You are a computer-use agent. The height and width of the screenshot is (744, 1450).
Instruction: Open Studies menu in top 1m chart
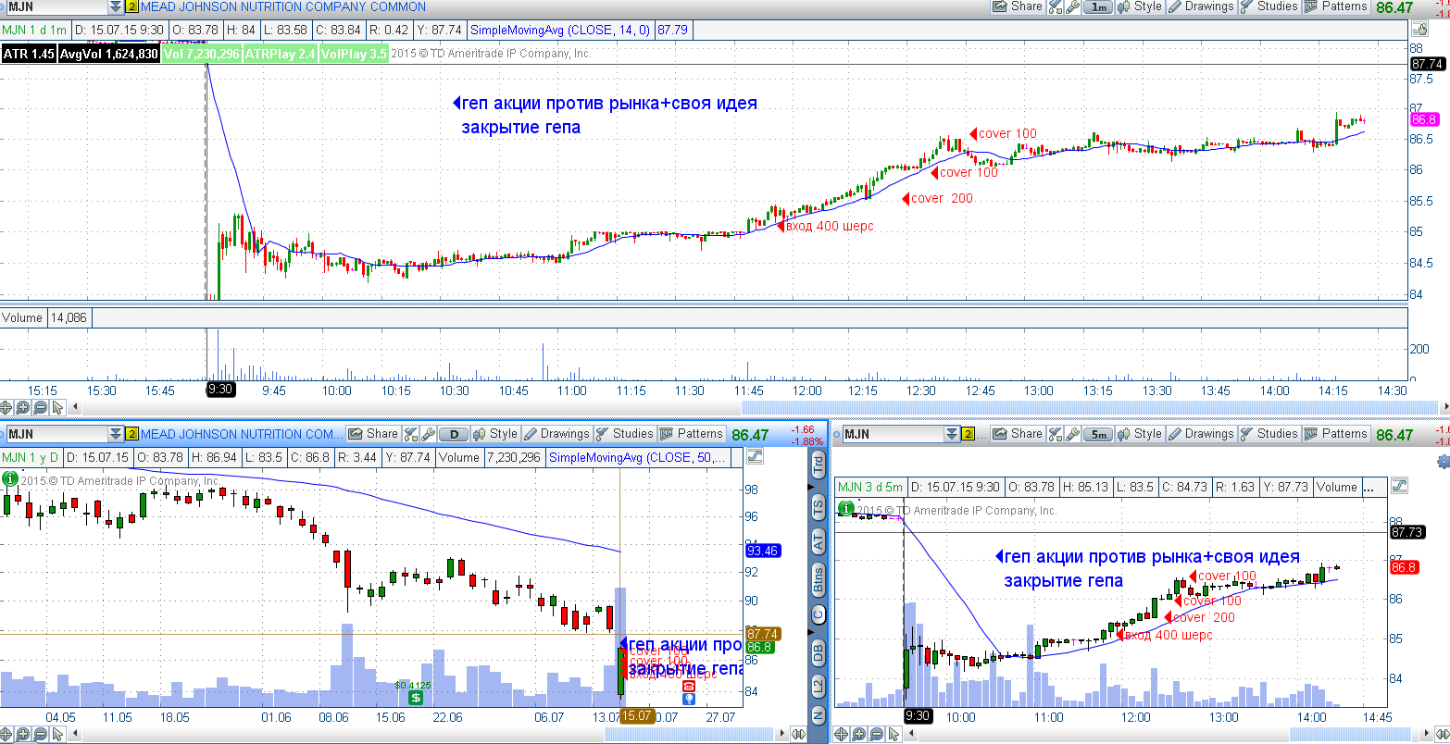coord(1269,6)
